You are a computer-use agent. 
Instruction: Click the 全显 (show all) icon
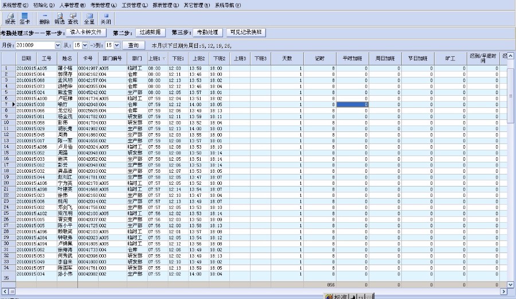(x=89, y=18)
